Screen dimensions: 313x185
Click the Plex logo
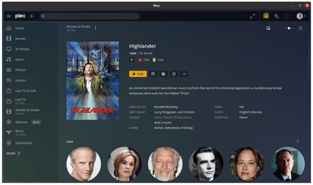tap(20, 16)
